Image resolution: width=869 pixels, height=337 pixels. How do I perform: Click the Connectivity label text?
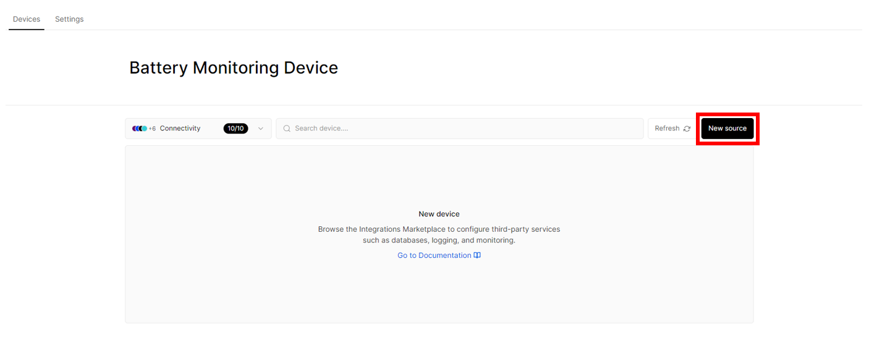coord(180,129)
